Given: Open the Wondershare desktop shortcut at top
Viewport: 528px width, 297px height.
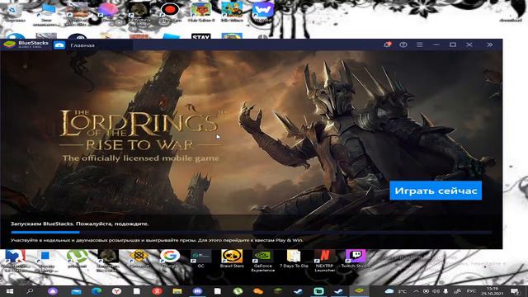Looking at the screenshot, I should [263, 12].
